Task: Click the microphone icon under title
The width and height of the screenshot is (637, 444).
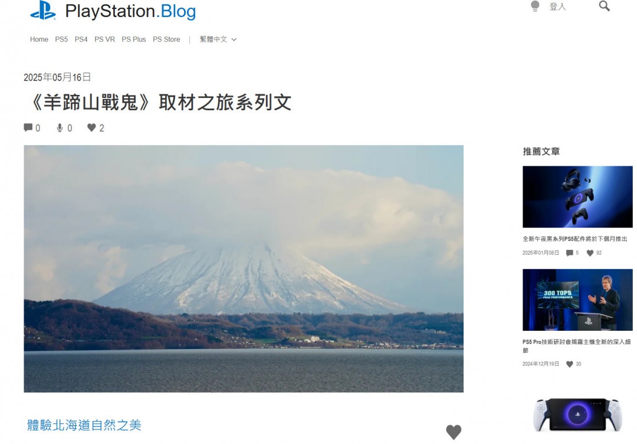Action: (60, 128)
